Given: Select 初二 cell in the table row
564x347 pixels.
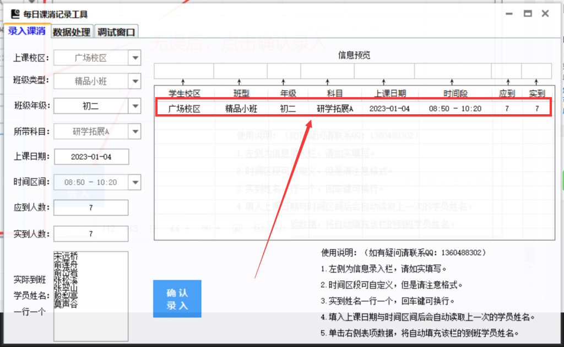Looking at the screenshot, I should point(288,109).
